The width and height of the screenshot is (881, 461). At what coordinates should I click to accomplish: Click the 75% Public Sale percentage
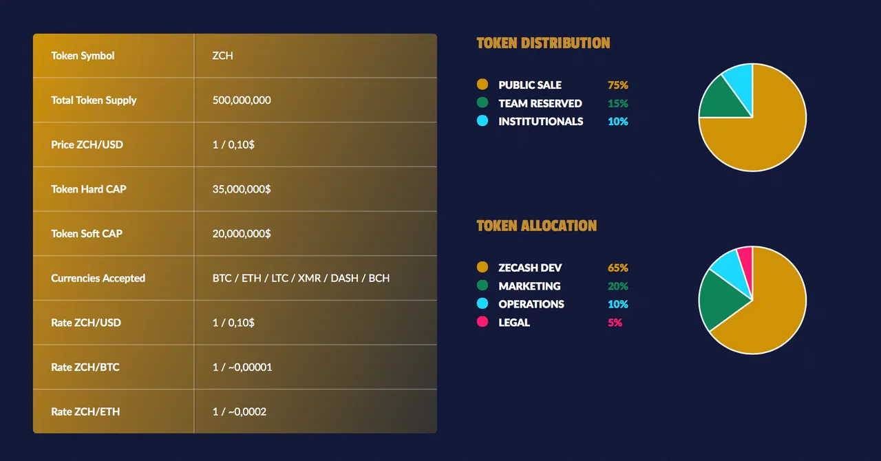tap(618, 85)
